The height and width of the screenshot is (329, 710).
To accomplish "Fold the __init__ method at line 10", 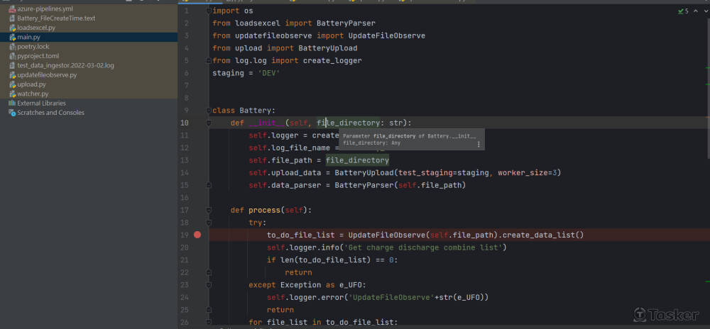I will coord(209,123).
